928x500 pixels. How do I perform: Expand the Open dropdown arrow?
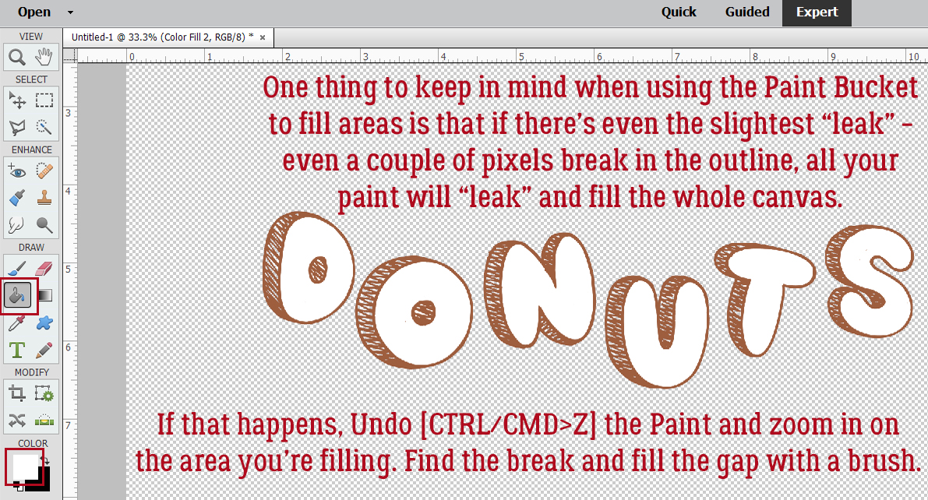pos(70,12)
